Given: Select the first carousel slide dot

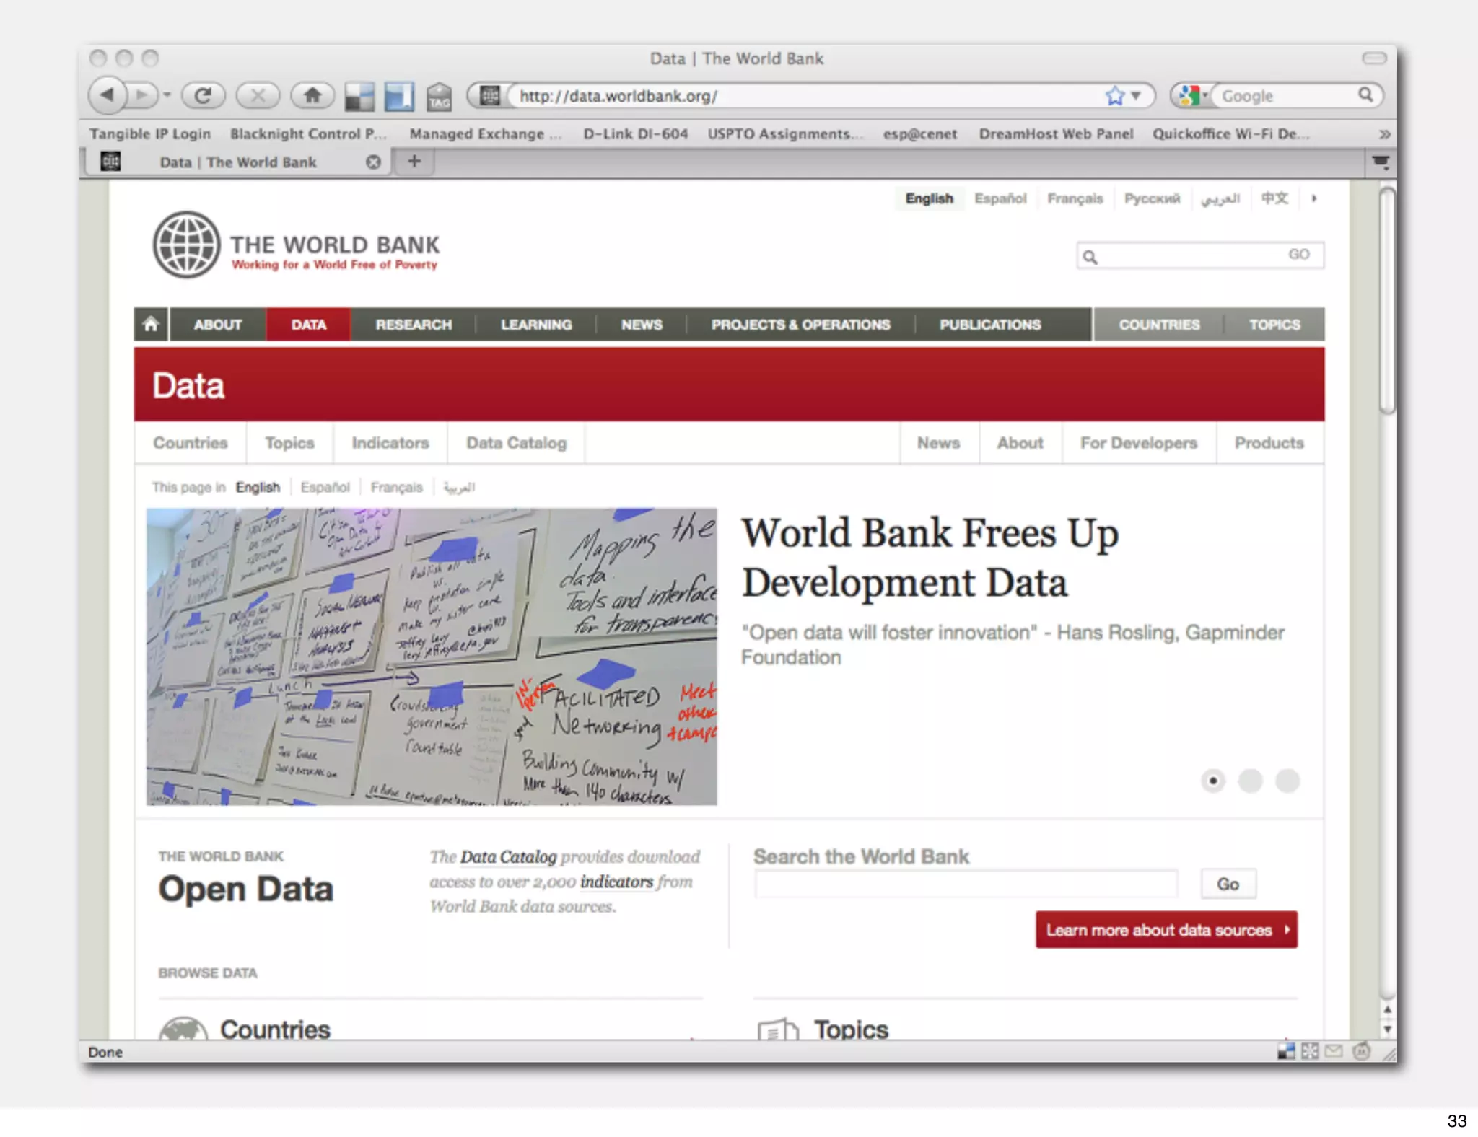Looking at the screenshot, I should (x=1213, y=781).
